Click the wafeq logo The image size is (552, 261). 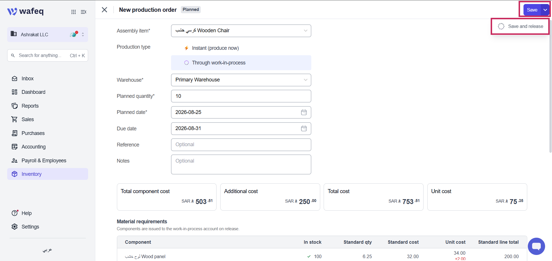click(x=25, y=11)
